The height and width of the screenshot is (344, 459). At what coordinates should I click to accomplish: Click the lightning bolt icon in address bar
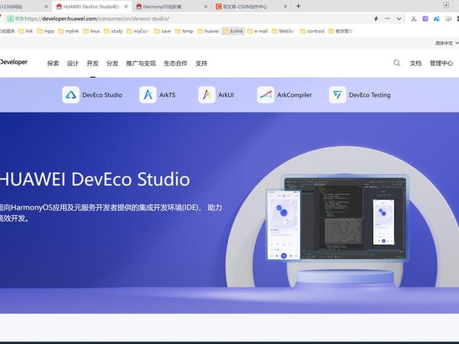(376, 19)
